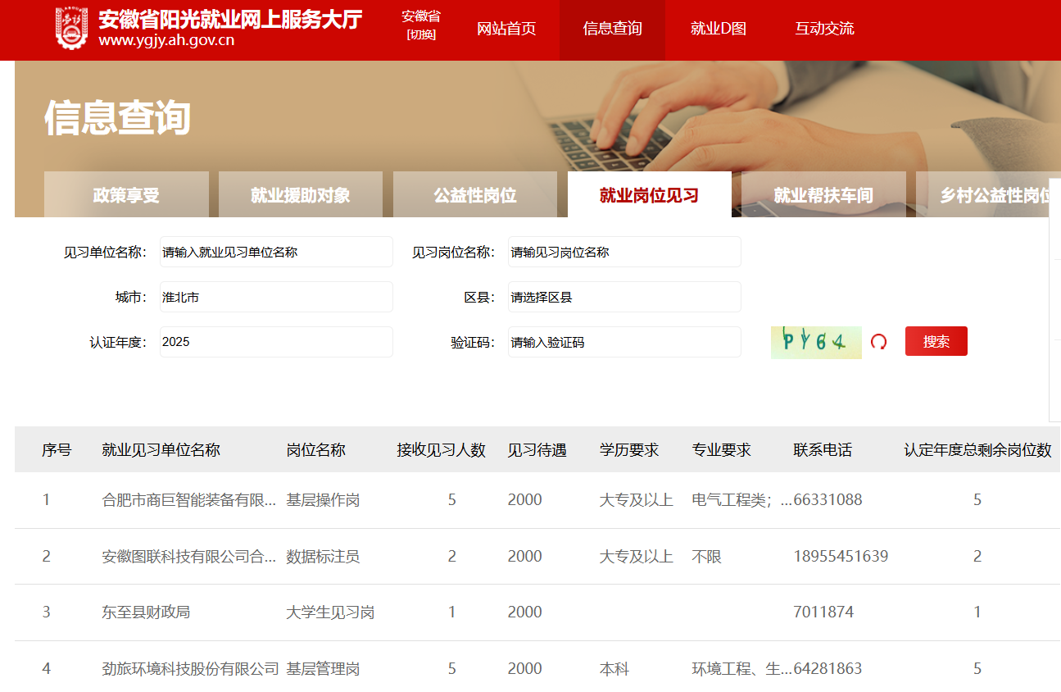Click the 见习单位名称 input field
Image resolution: width=1061 pixels, height=692 pixels.
(x=276, y=252)
